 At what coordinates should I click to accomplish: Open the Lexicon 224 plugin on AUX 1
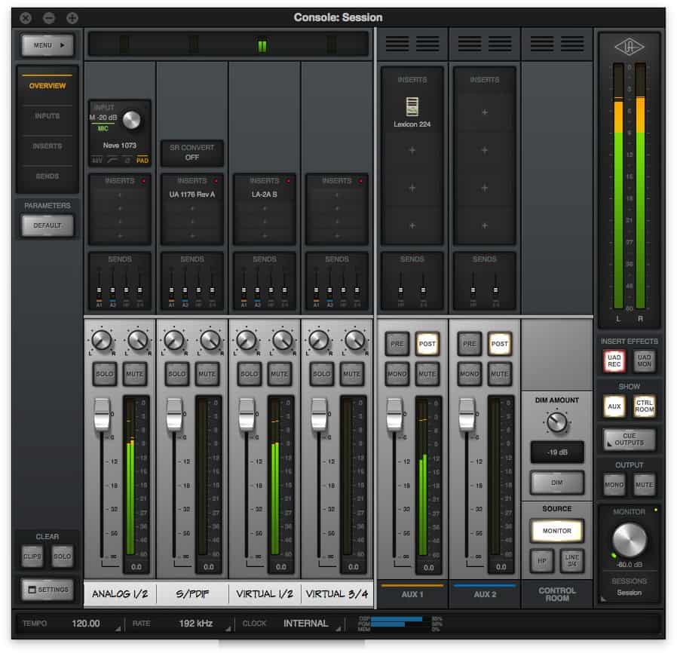(x=412, y=111)
